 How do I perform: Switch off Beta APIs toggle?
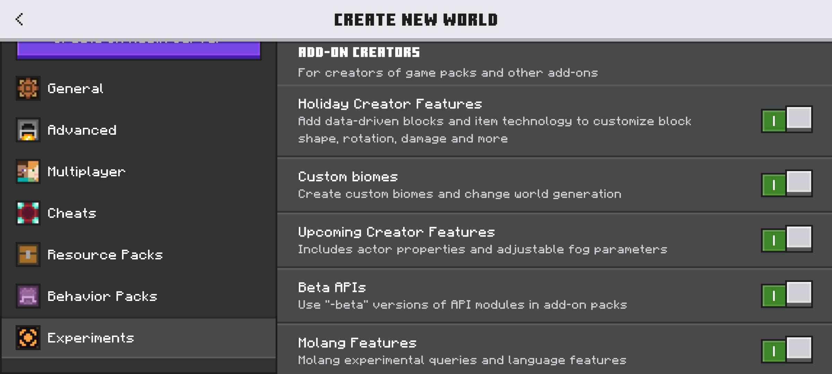pos(787,294)
